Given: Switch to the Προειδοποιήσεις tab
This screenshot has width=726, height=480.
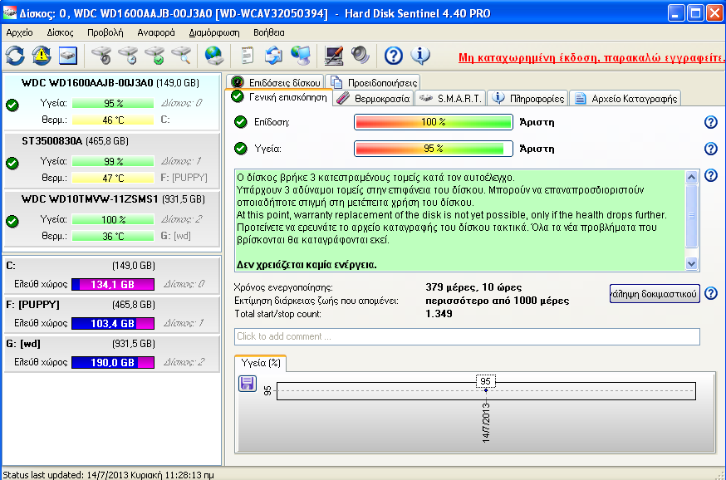Looking at the screenshot, I should tap(373, 82).
